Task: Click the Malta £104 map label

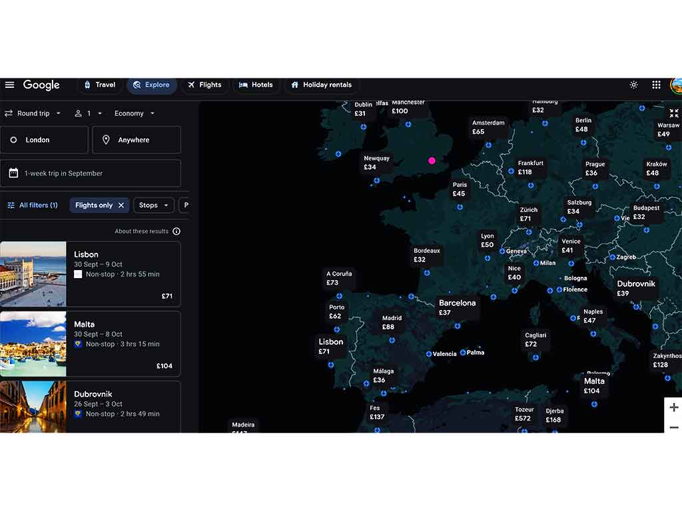Action: click(x=593, y=385)
